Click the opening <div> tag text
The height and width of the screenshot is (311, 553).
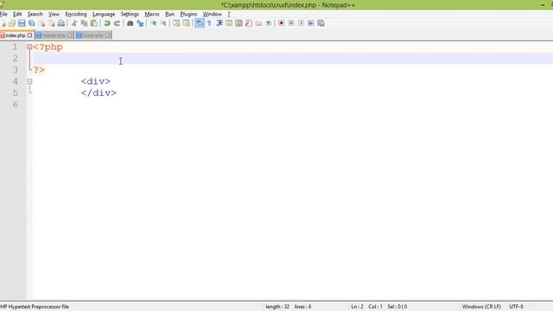tap(96, 81)
